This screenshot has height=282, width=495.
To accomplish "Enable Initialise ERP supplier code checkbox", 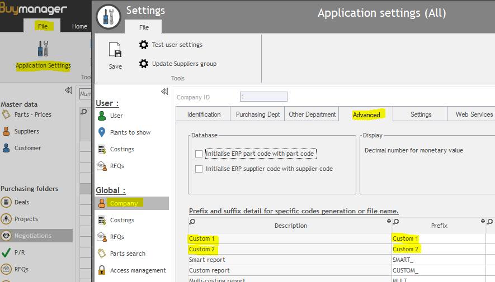I will pyautogui.click(x=199, y=169).
